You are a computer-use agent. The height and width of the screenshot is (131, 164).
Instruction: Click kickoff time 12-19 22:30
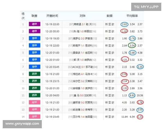click(52, 24)
